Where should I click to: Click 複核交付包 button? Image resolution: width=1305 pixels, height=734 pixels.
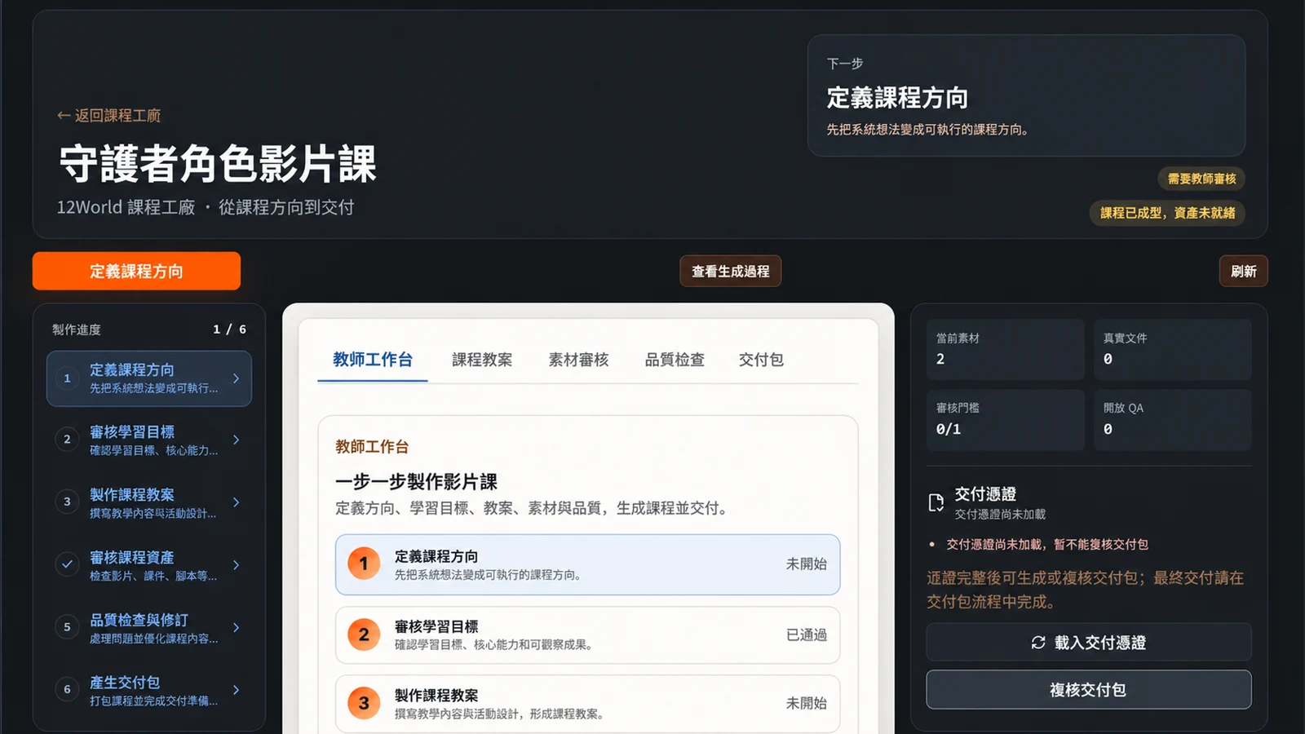coord(1088,690)
